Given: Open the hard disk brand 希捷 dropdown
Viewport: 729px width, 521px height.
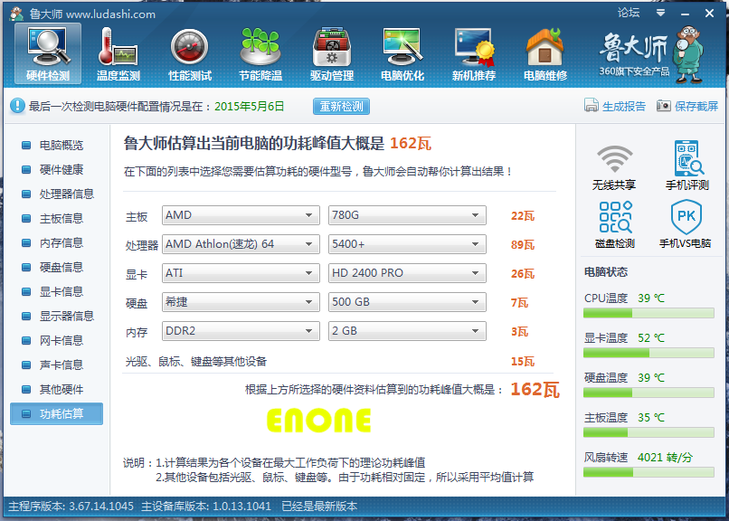Looking at the screenshot, I should point(241,302).
